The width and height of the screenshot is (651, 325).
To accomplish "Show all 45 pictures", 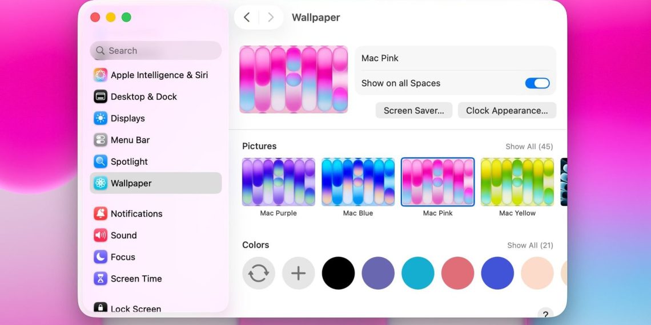I will [x=529, y=147].
